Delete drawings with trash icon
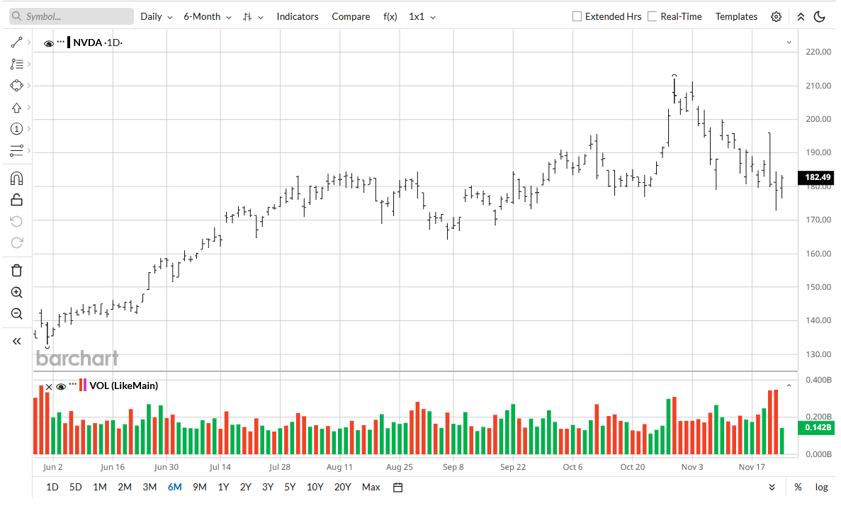 (16, 270)
